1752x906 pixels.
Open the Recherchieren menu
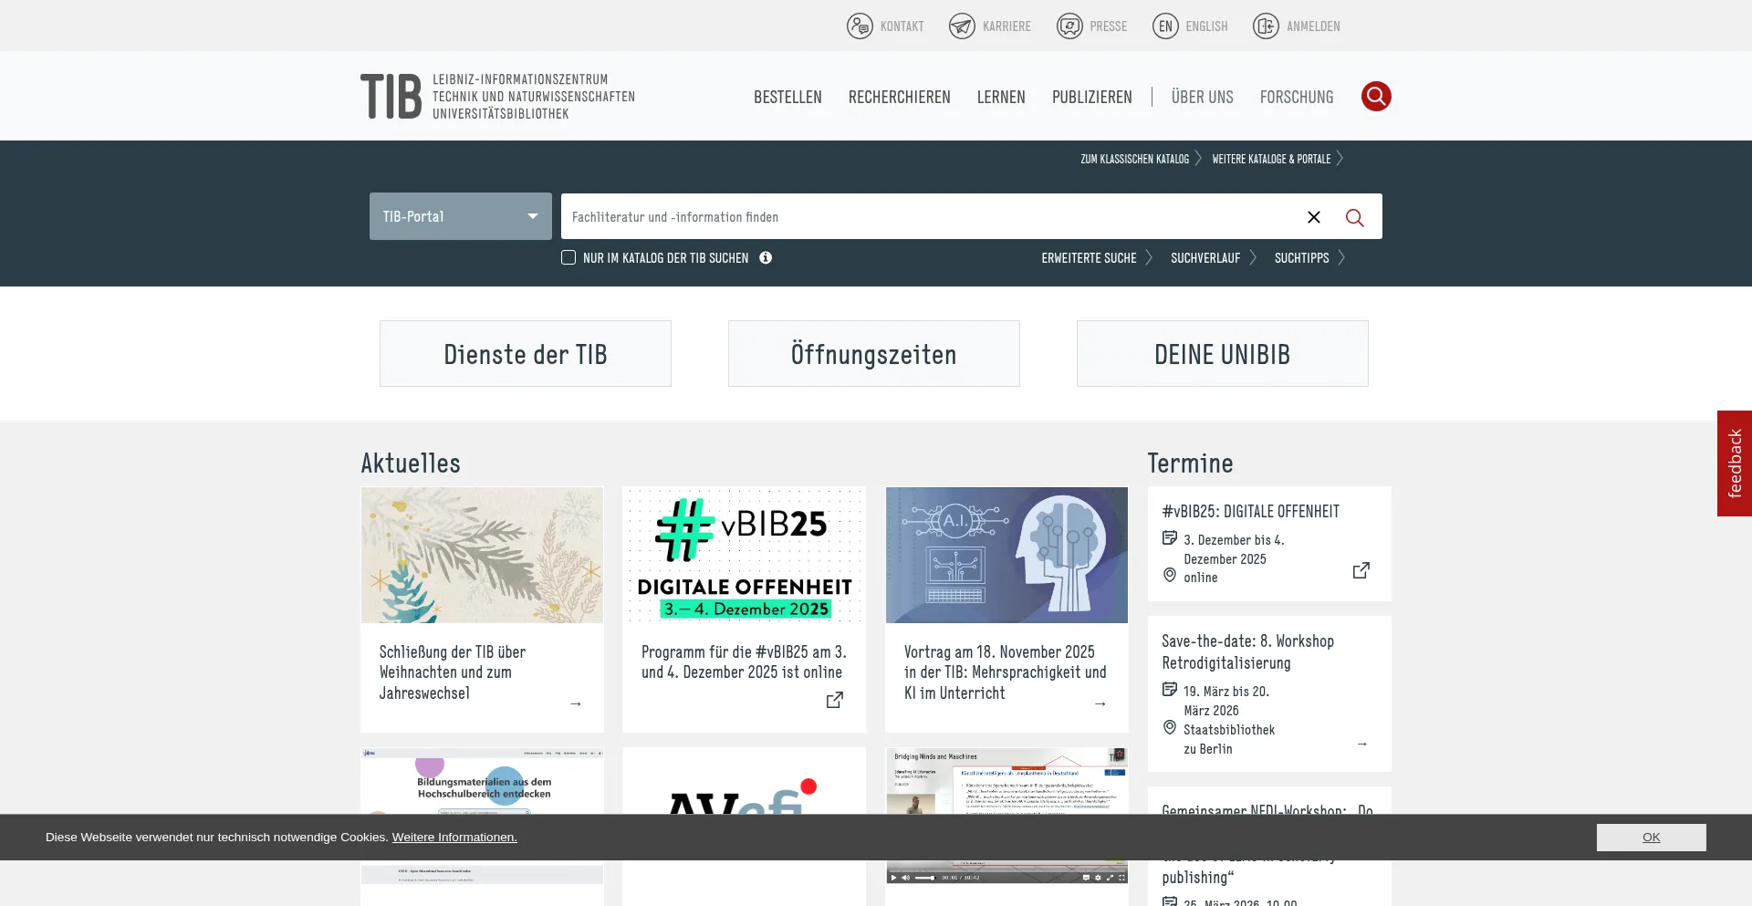899,97
